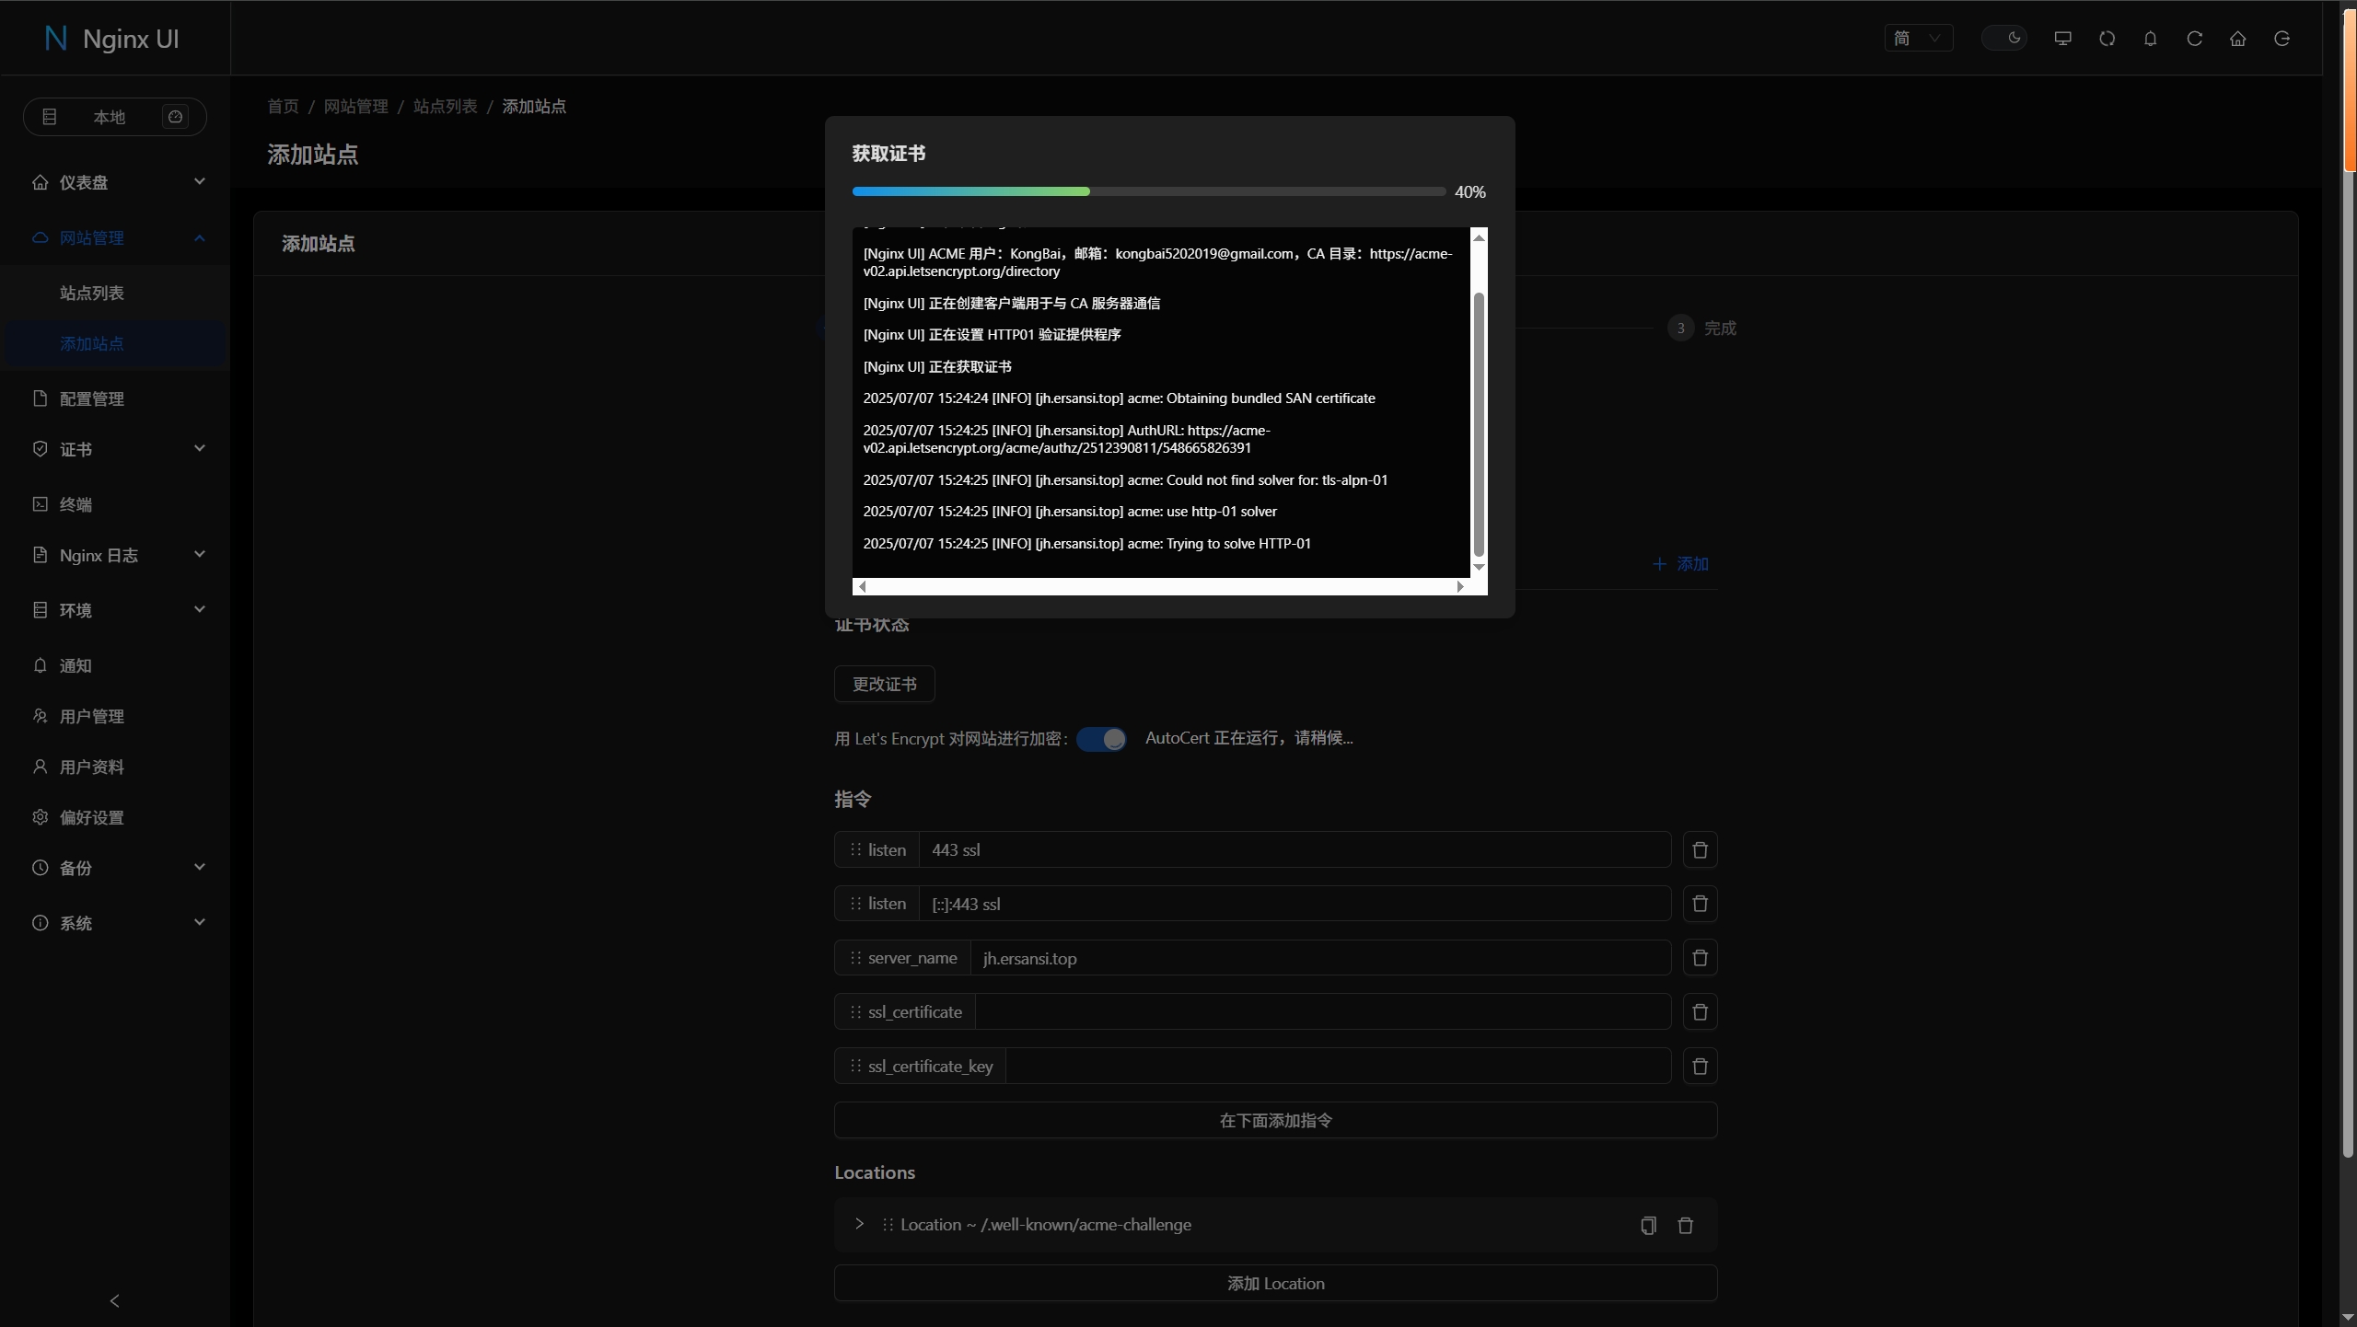The width and height of the screenshot is (2357, 1327).
Task: Expand the 环境 menu chevron
Action: click(200, 609)
